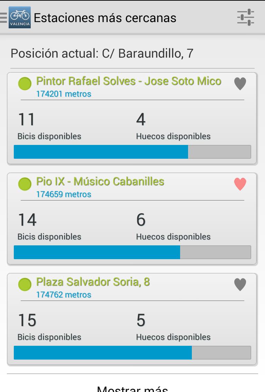Favorite the Pintor Rafael Solves station heart
Screen dimensions: 265x392
point(240,84)
